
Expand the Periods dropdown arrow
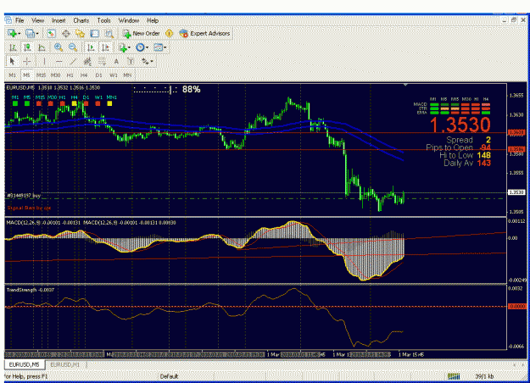coord(147,47)
